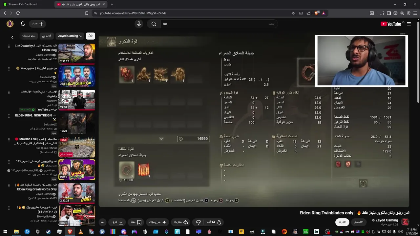Launch Steam from taskbar
Image resolution: width=420 pixels, height=236 pixels.
point(48,232)
